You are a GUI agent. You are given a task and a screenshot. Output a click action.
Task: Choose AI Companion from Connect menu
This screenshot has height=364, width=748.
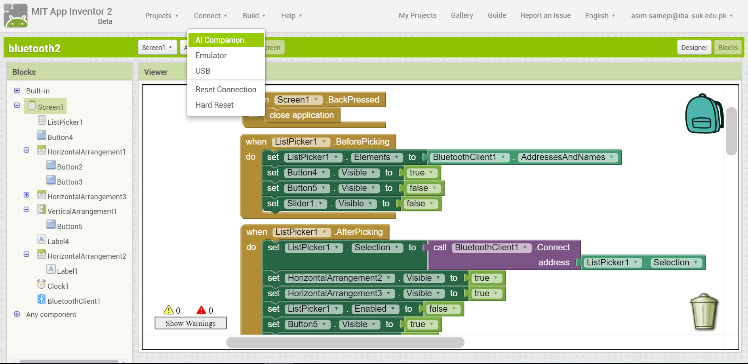226,40
